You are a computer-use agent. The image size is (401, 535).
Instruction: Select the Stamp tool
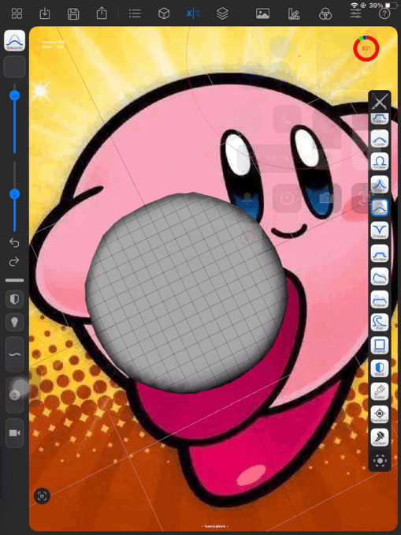click(x=380, y=346)
